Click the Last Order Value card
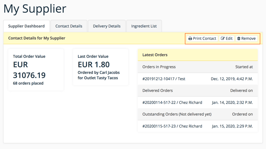Viewport: 266px width, 149px height. pyautogui.click(x=101, y=67)
